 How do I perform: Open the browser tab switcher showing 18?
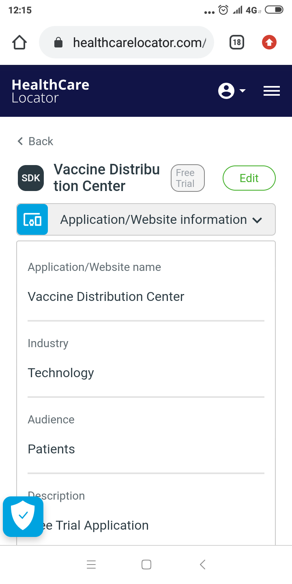237,42
